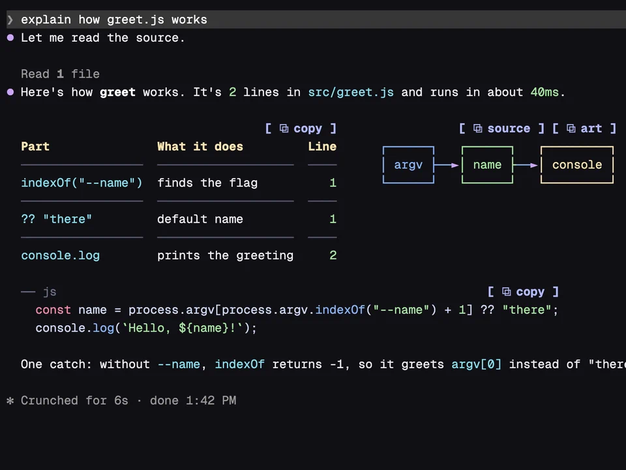Click the copy icon beside 'source'

coord(477,129)
